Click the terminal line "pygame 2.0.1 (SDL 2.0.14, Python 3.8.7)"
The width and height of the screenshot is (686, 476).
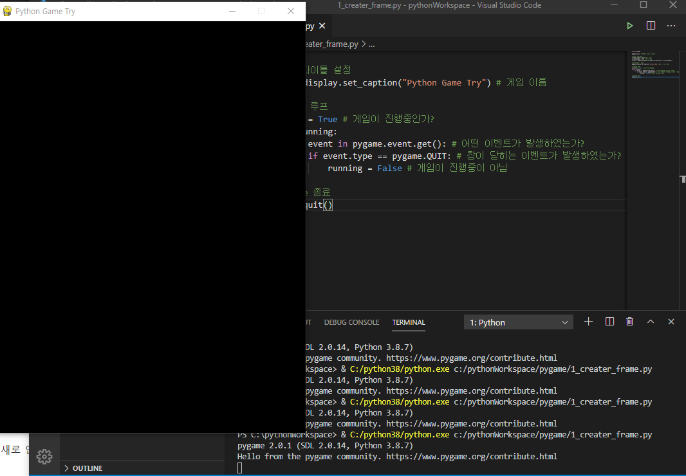[x=325, y=445]
